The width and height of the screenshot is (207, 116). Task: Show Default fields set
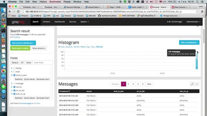click(15, 63)
